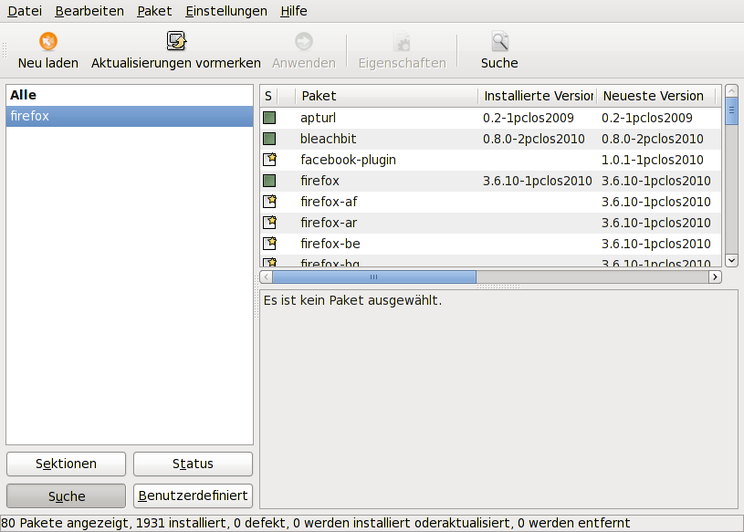This screenshot has height=532, width=744.
Task: Click Aktualisierungen vormerken toolbar icon
Action: [176, 42]
